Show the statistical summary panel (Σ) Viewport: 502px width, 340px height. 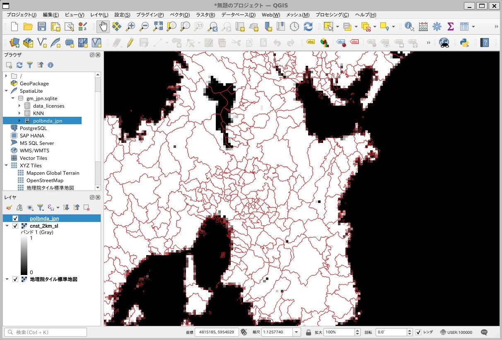[x=450, y=26]
